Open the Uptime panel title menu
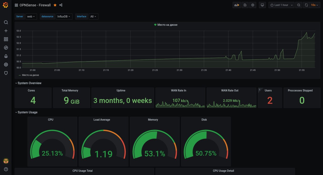The width and height of the screenshot is (323, 175). (121, 90)
